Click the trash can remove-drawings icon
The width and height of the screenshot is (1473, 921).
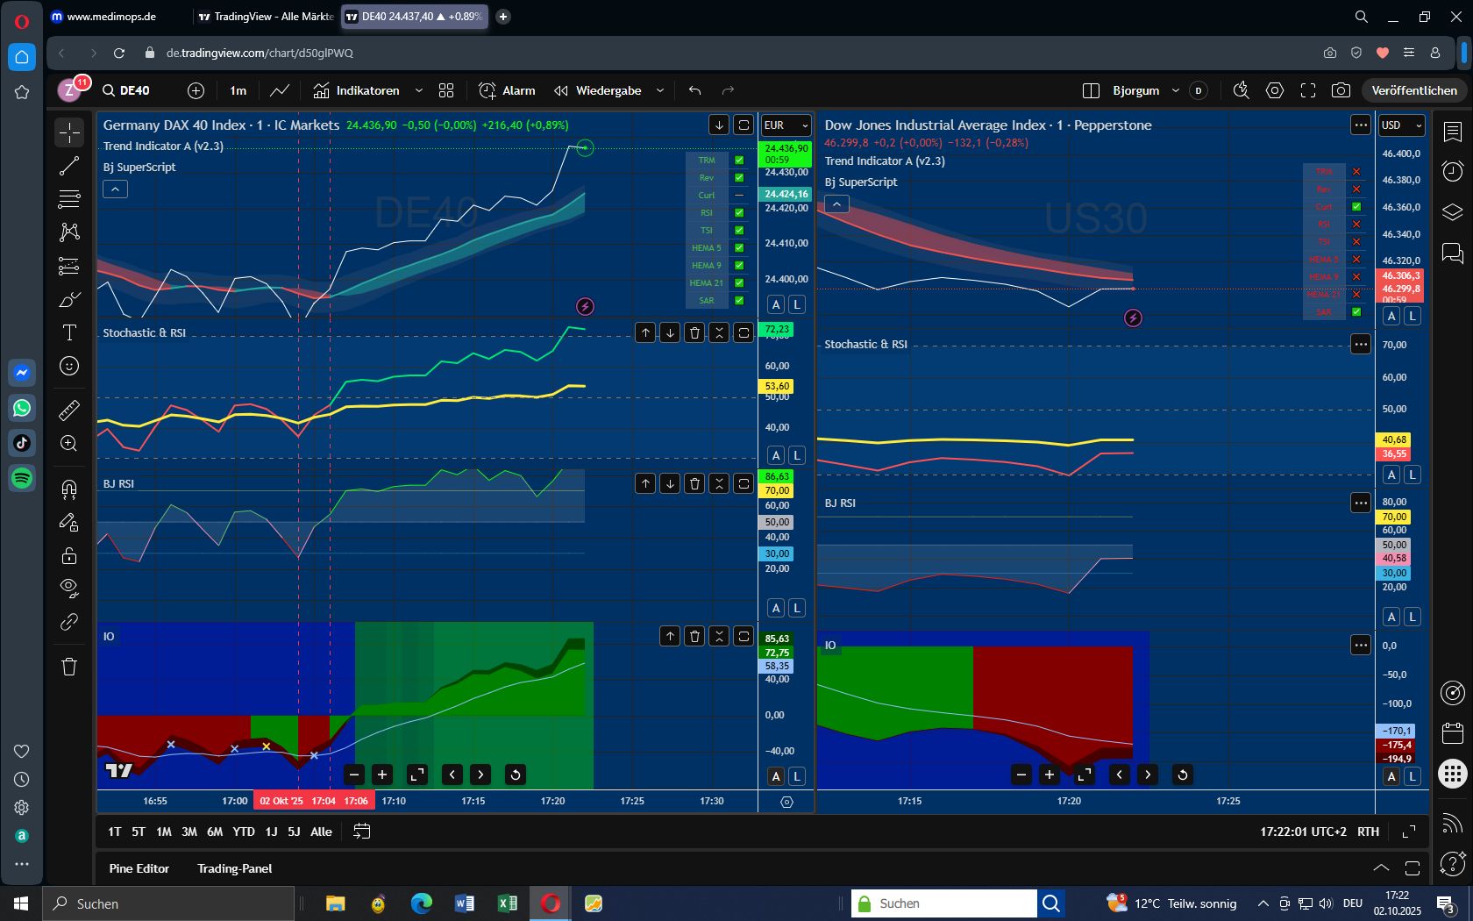tap(69, 667)
